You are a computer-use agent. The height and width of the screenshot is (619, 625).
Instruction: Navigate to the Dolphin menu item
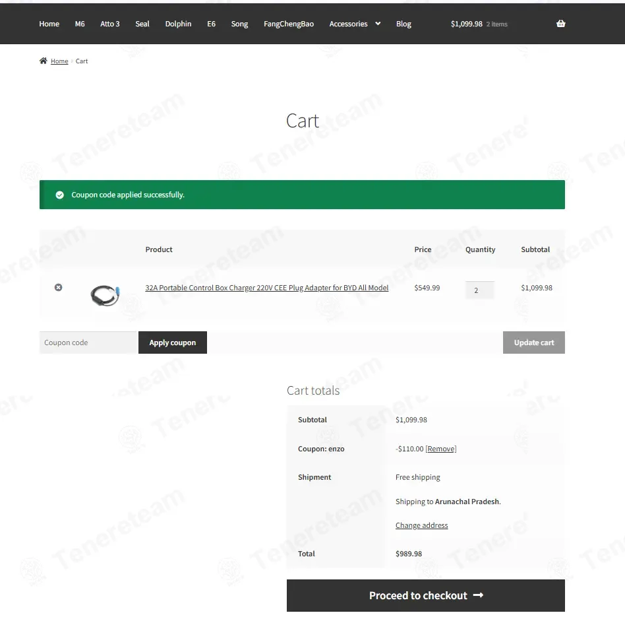[178, 24]
